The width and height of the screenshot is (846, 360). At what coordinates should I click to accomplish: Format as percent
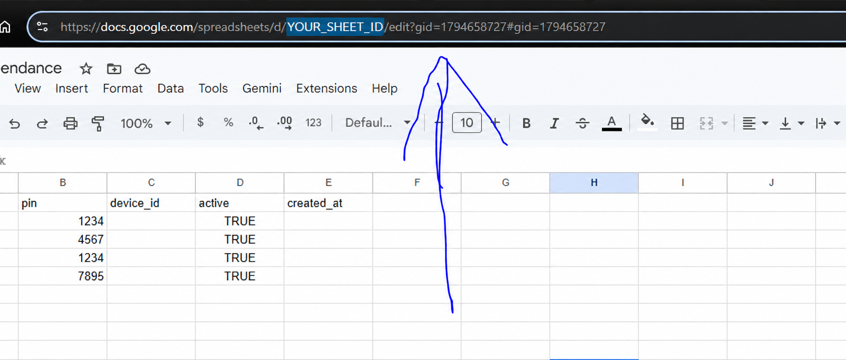pyautogui.click(x=228, y=122)
